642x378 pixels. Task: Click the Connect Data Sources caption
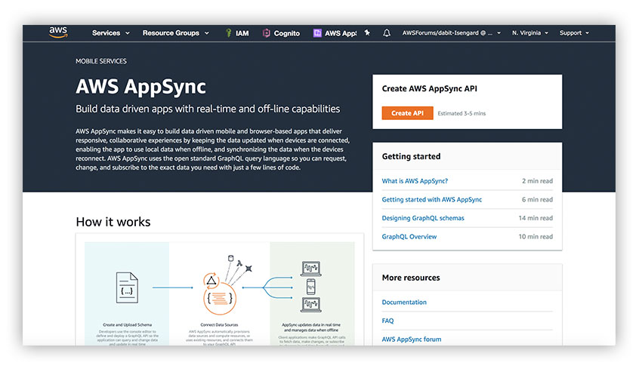click(x=219, y=325)
